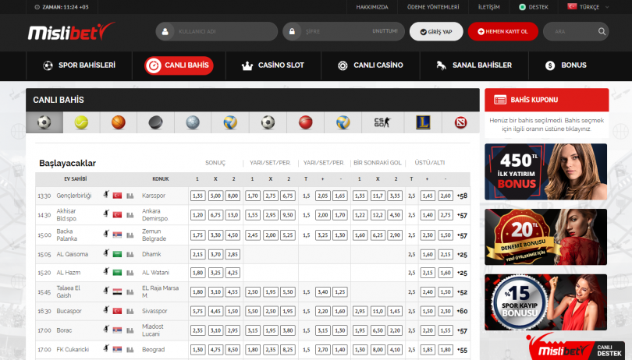
Task: Open statistics icon for Bucaspor match
Action: (x=130, y=311)
